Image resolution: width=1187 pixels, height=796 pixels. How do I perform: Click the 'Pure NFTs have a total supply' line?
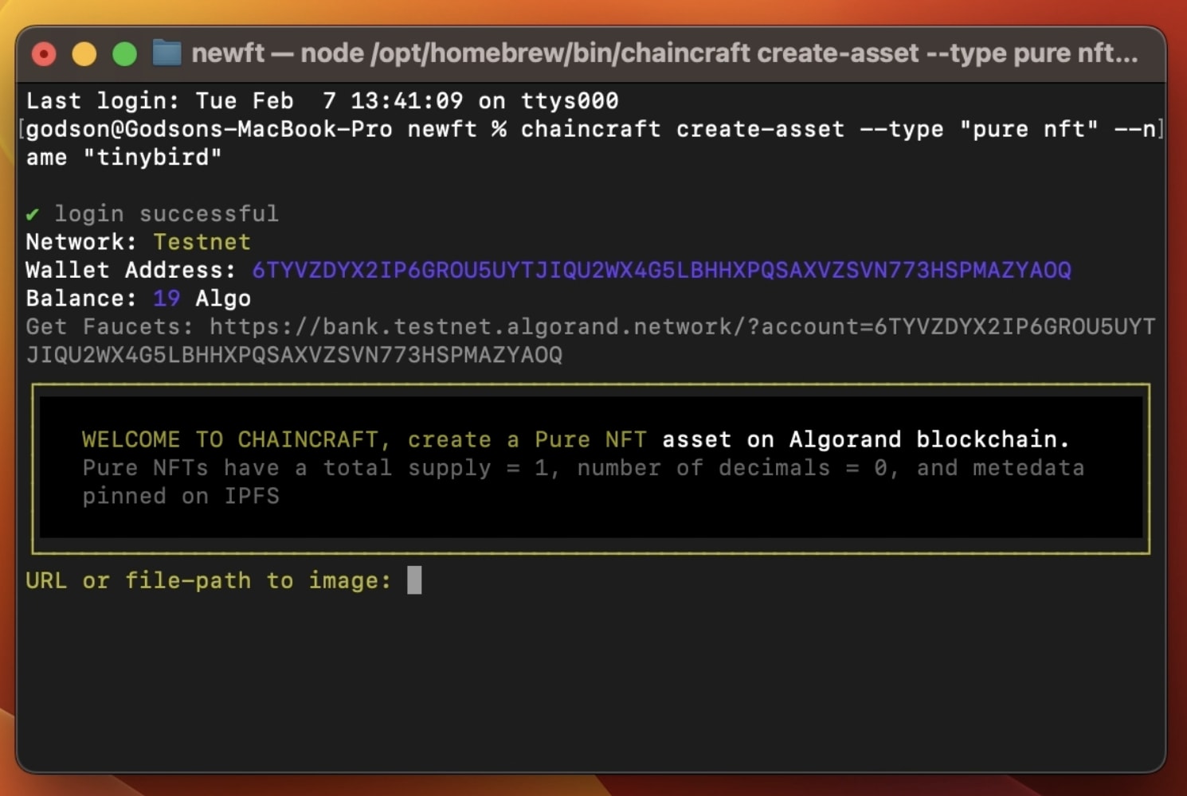[583, 468]
